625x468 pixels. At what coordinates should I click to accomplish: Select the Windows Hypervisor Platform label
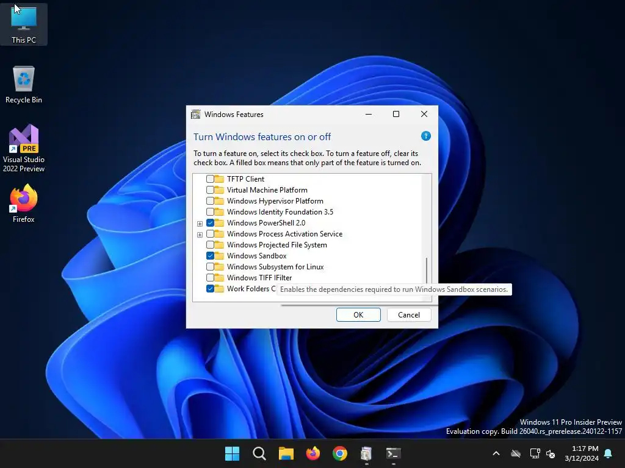275,201
